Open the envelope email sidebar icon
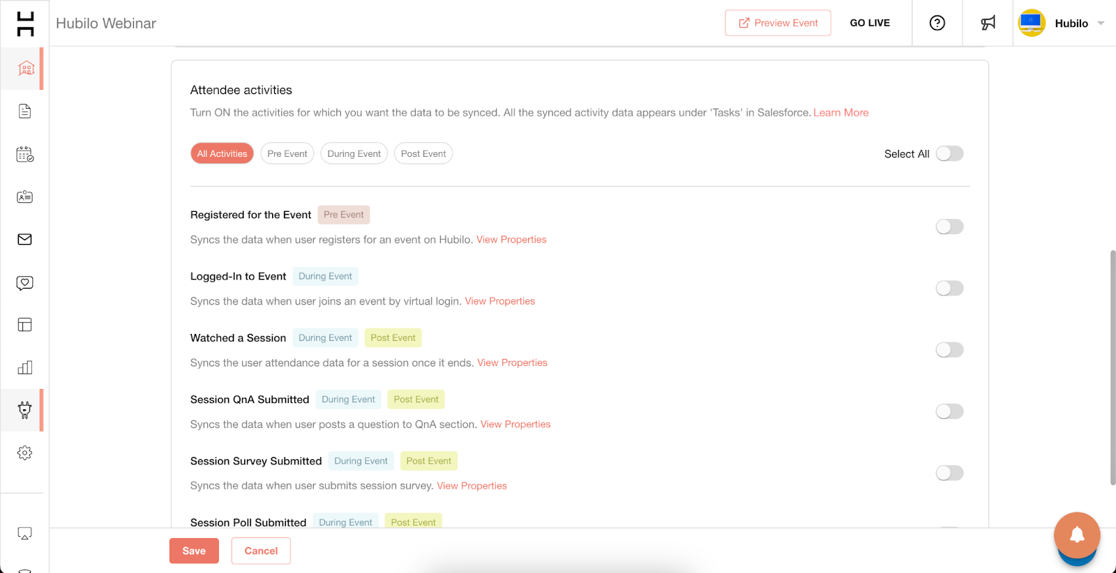This screenshot has width=1116, height=573. tap(25, 240)
